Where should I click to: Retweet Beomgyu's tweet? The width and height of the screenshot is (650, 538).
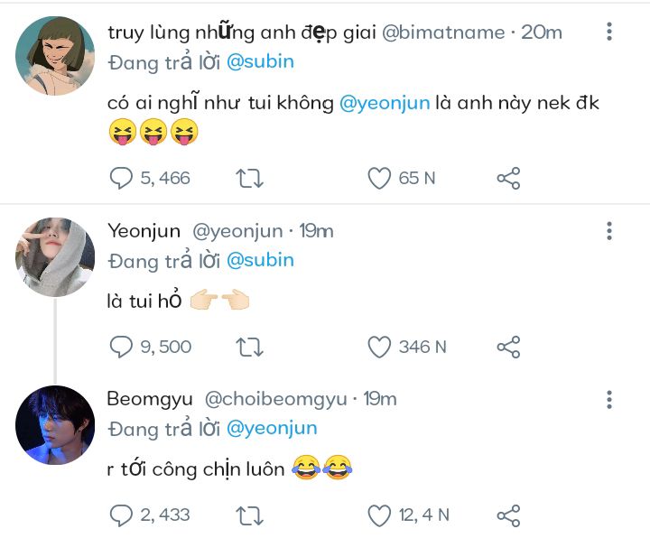[249, 515]
